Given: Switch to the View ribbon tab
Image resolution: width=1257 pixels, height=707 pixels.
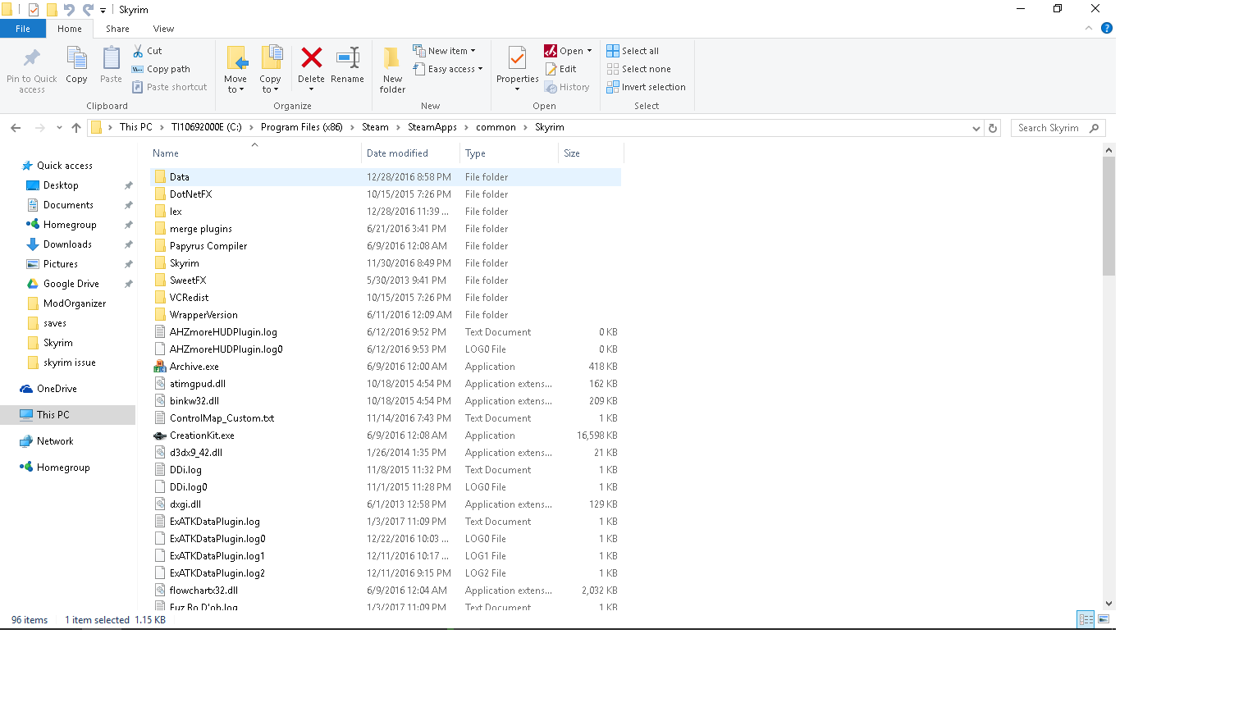Looking at the screenshot, I should tap(163, 29).
